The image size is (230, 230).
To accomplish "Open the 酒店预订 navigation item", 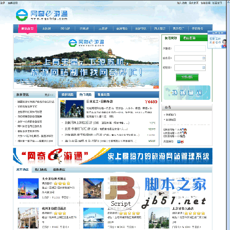I will 160,29.
